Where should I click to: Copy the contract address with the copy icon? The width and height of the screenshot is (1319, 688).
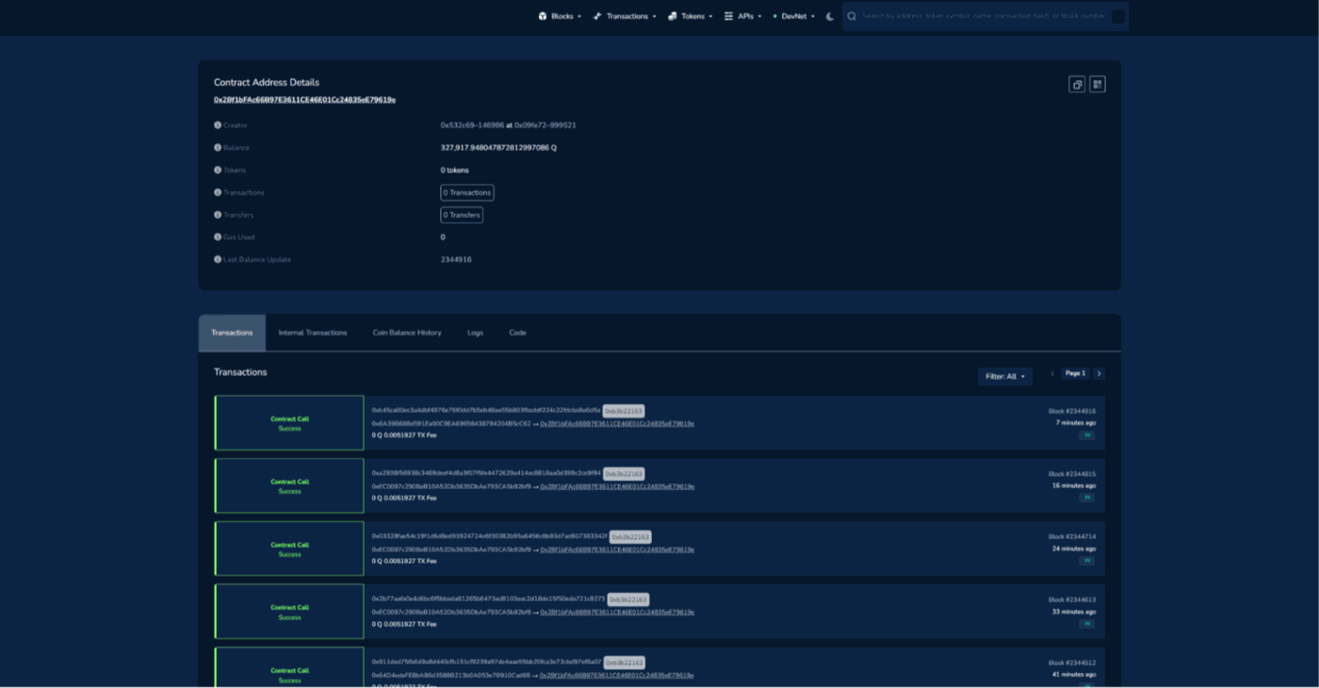click(x=1077, y=85)
